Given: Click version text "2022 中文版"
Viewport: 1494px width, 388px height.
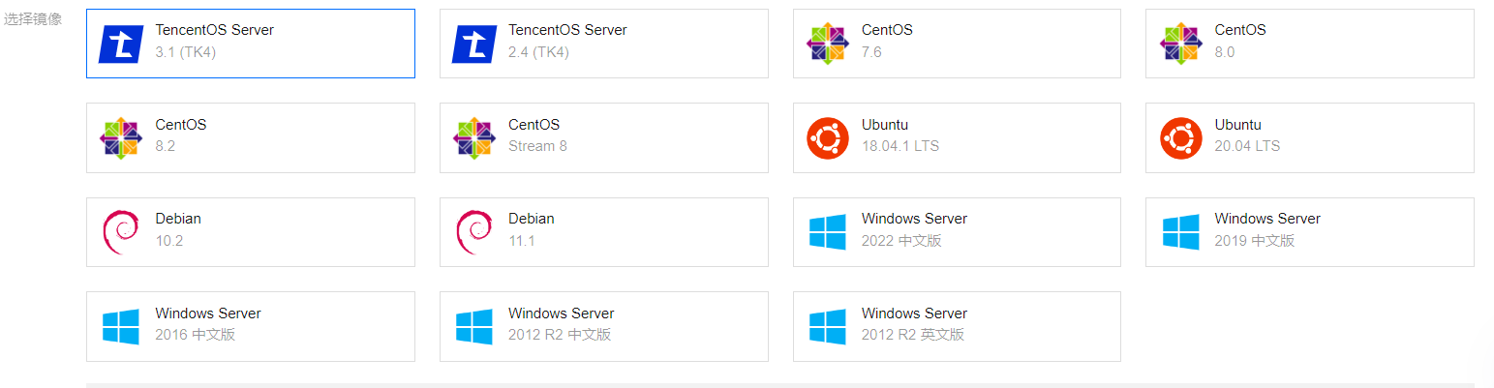Looking at the screenshot, I should point(901,241).
